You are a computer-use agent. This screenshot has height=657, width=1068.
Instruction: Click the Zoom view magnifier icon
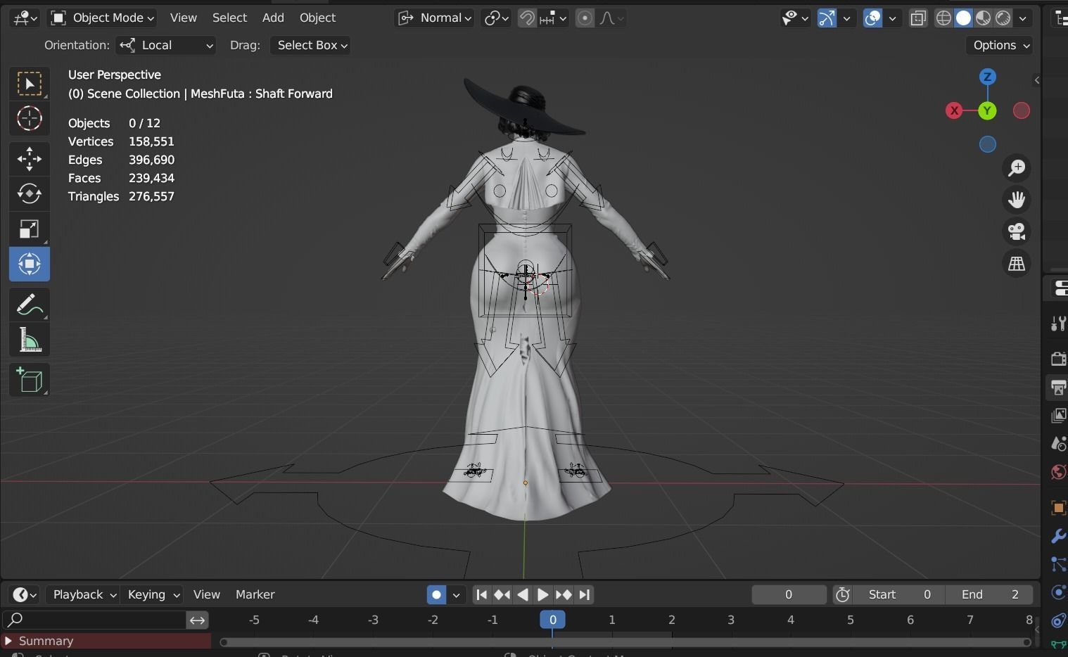pyautogui.click(x=1017, y=167)
